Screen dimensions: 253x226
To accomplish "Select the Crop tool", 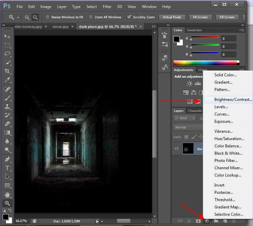I will 7,71.
